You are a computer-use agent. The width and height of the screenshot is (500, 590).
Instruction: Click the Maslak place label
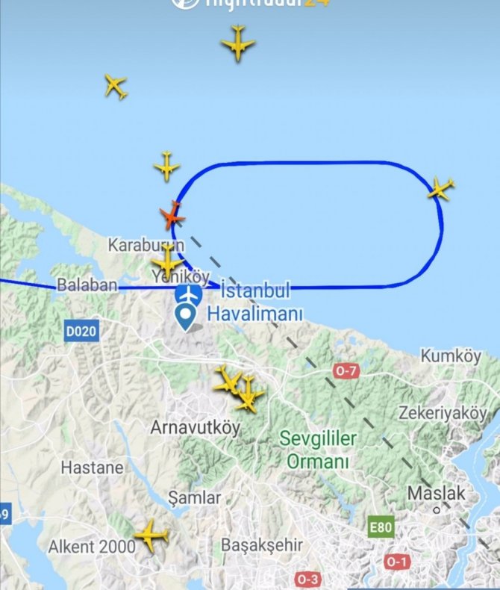click(x=437, y=494)
